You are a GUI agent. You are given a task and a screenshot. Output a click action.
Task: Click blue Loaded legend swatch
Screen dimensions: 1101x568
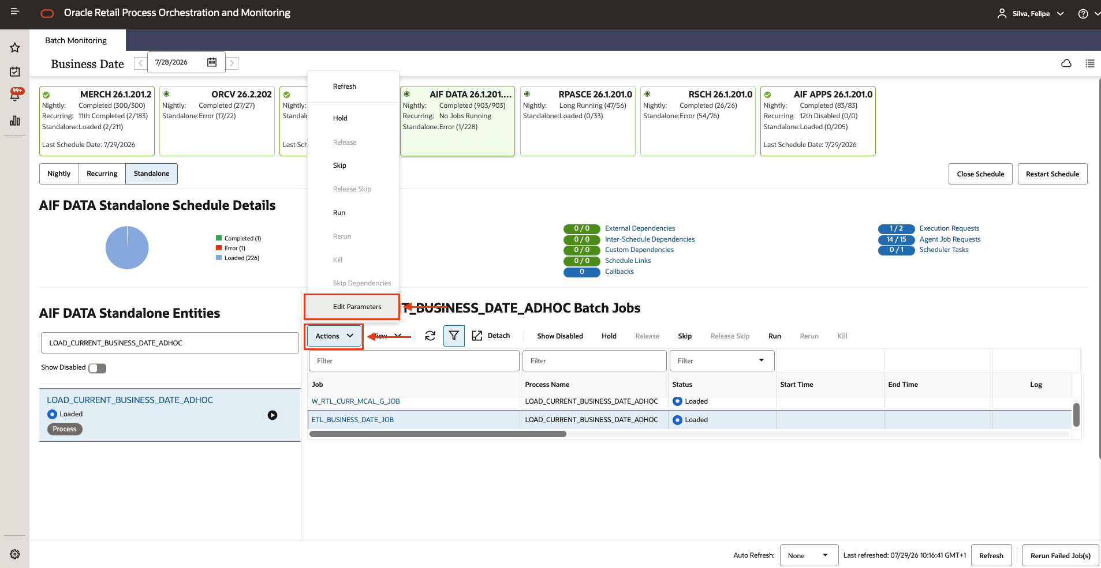219,258
